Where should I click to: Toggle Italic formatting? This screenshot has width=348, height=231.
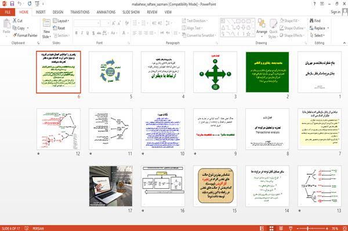pyautogui.click(x=82, y=33)
